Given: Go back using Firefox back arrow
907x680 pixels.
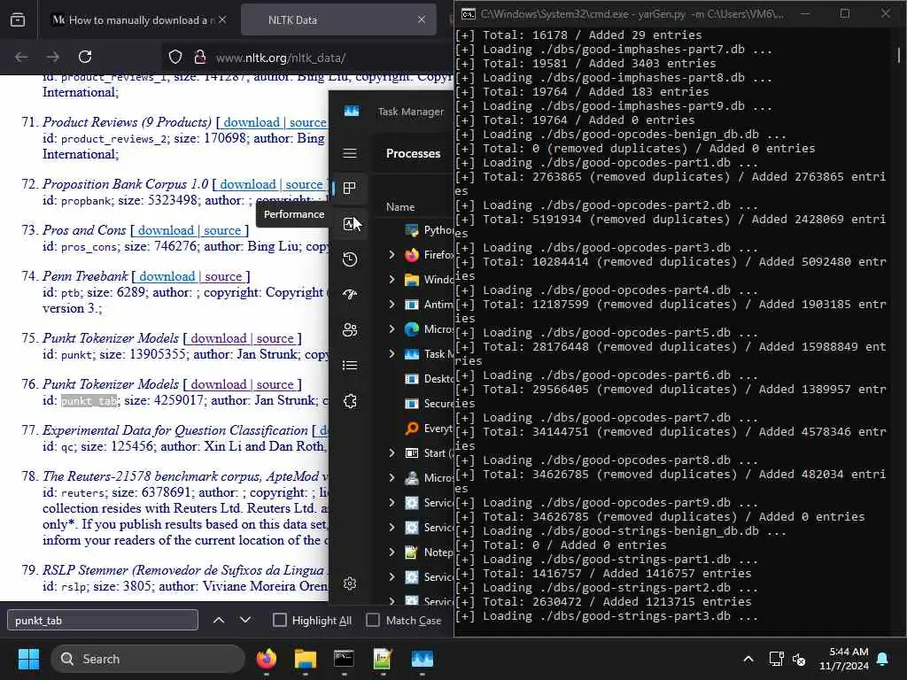Looking at the screenshot, I should point(21,57).
